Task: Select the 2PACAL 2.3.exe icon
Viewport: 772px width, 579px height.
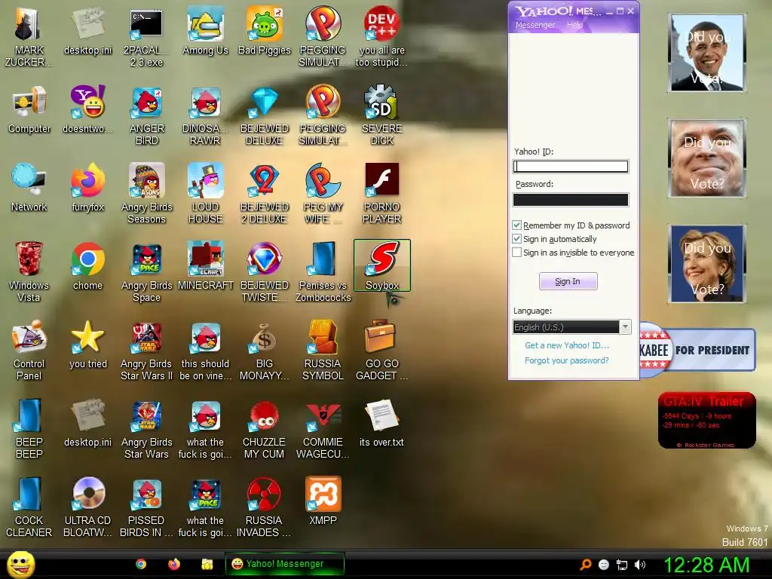Action: (146, 37)
